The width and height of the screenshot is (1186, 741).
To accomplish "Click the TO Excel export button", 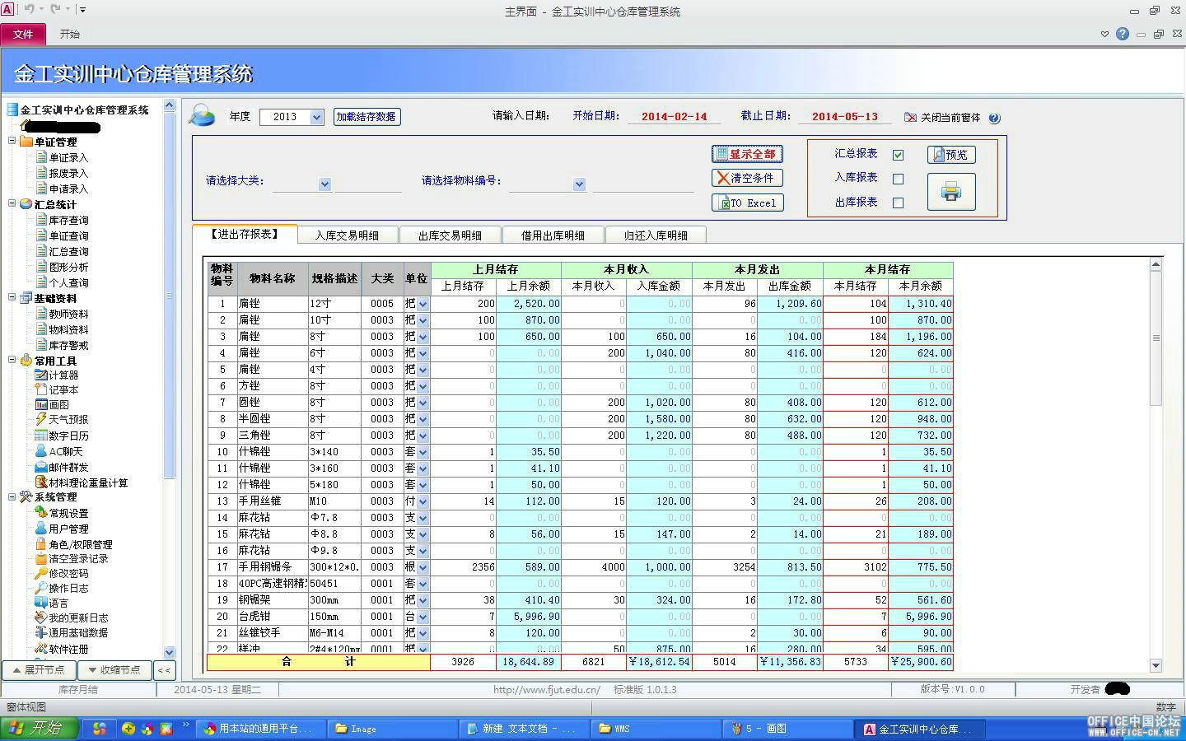I will click(x=747, y=203).
